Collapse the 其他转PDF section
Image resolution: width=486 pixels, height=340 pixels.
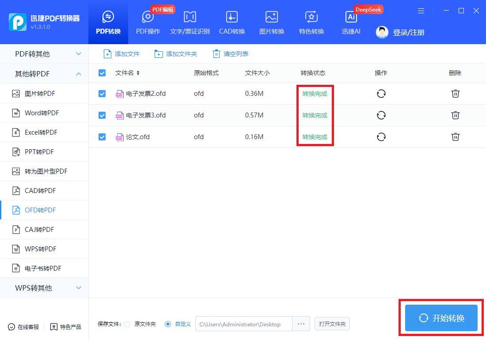coord(44,74)
